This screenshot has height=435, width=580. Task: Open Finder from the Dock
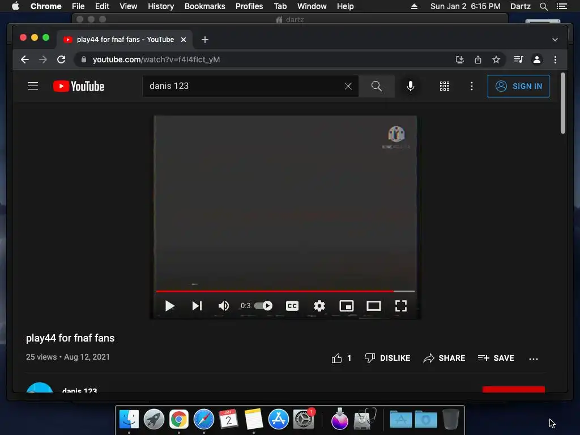point(129,420)
